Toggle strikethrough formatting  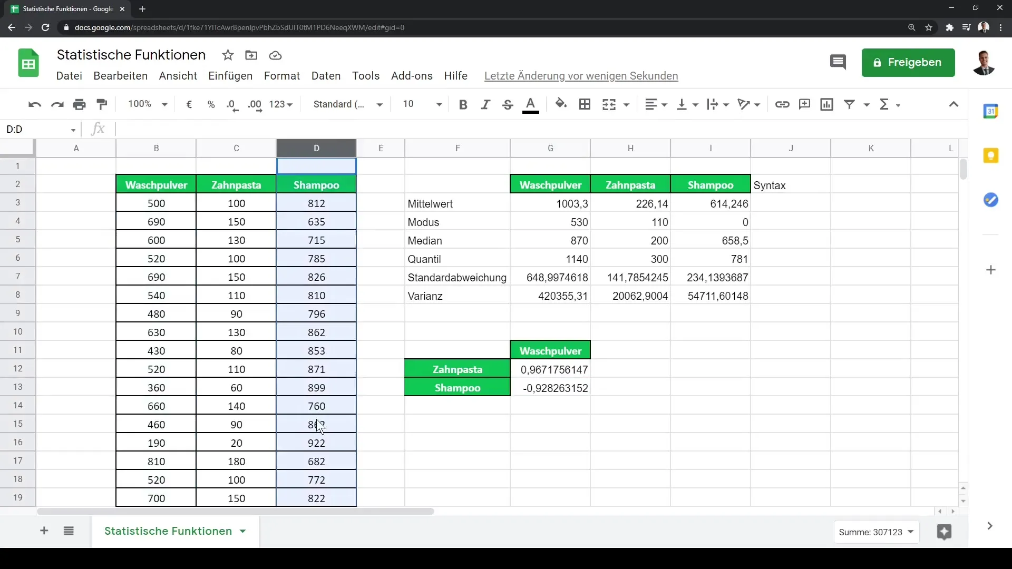click(508, 104)
